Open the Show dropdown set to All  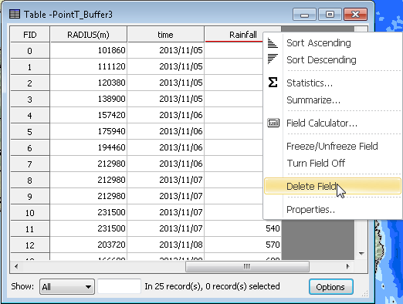67,286
